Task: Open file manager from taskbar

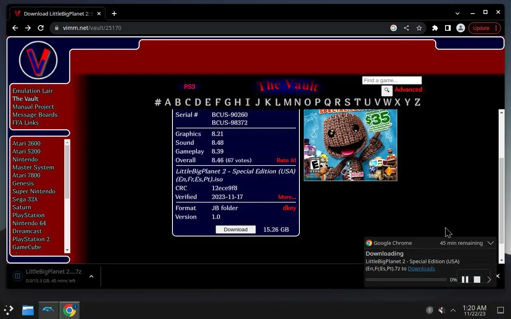Action: tap(28, 310)
